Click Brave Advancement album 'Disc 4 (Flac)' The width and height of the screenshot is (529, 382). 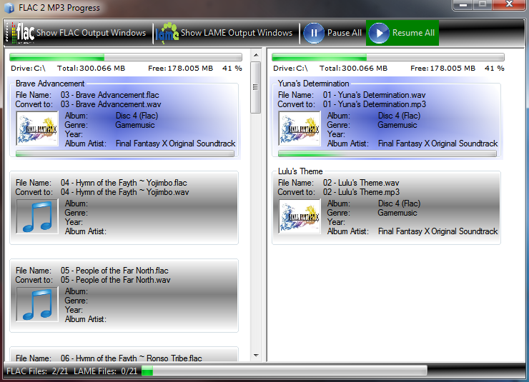137,116
